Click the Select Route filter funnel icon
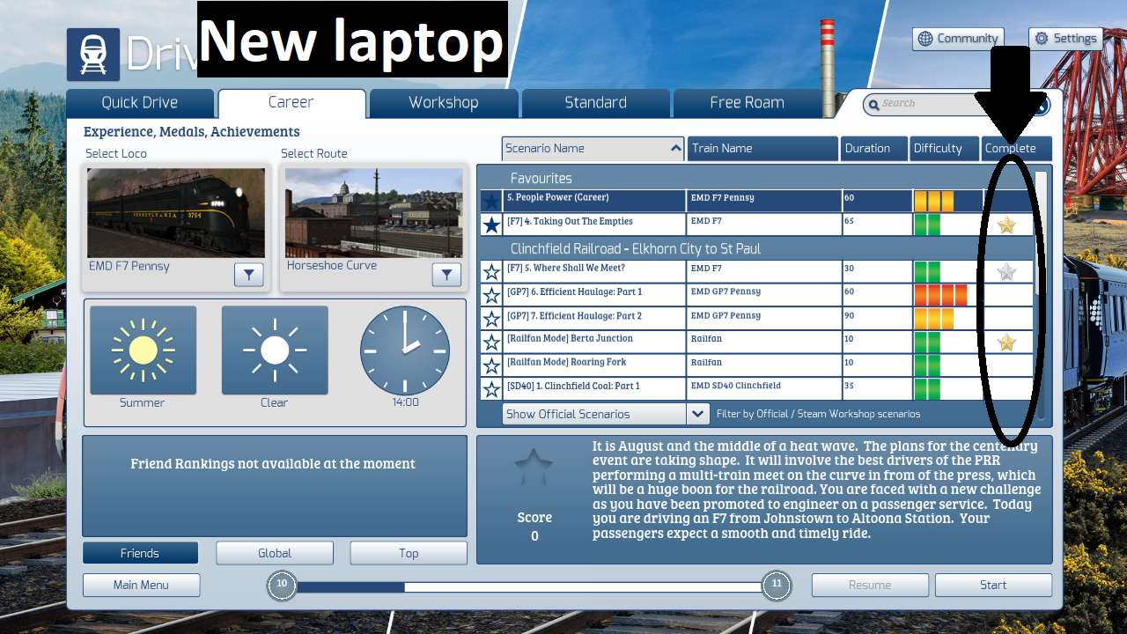 click(446, 276)
